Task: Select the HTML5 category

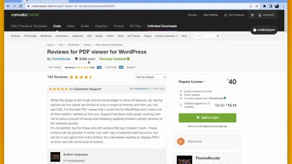Action: point(110,36)
